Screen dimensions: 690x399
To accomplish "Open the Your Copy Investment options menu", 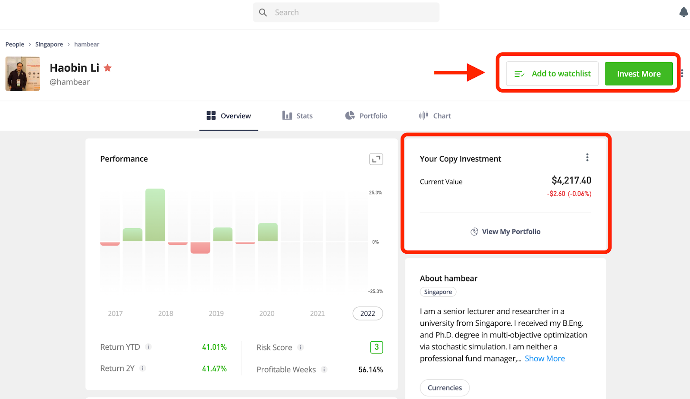I will click(587, 157).
